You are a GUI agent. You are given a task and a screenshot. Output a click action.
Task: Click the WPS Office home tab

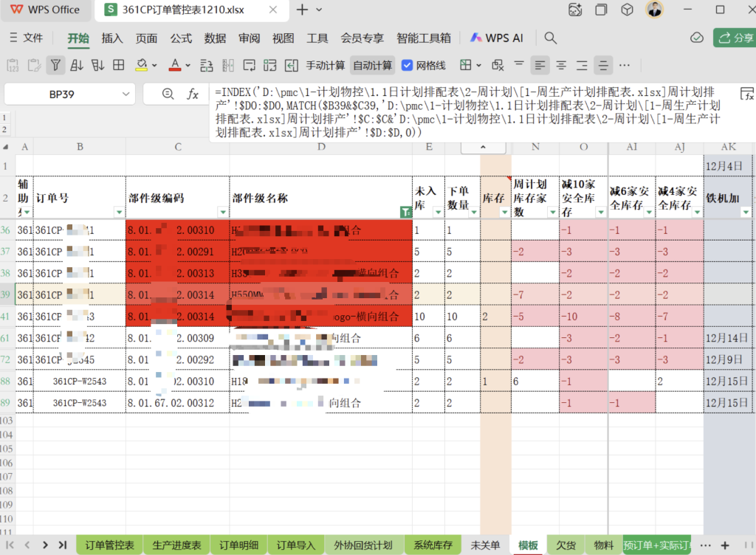[x=45, y=10]
